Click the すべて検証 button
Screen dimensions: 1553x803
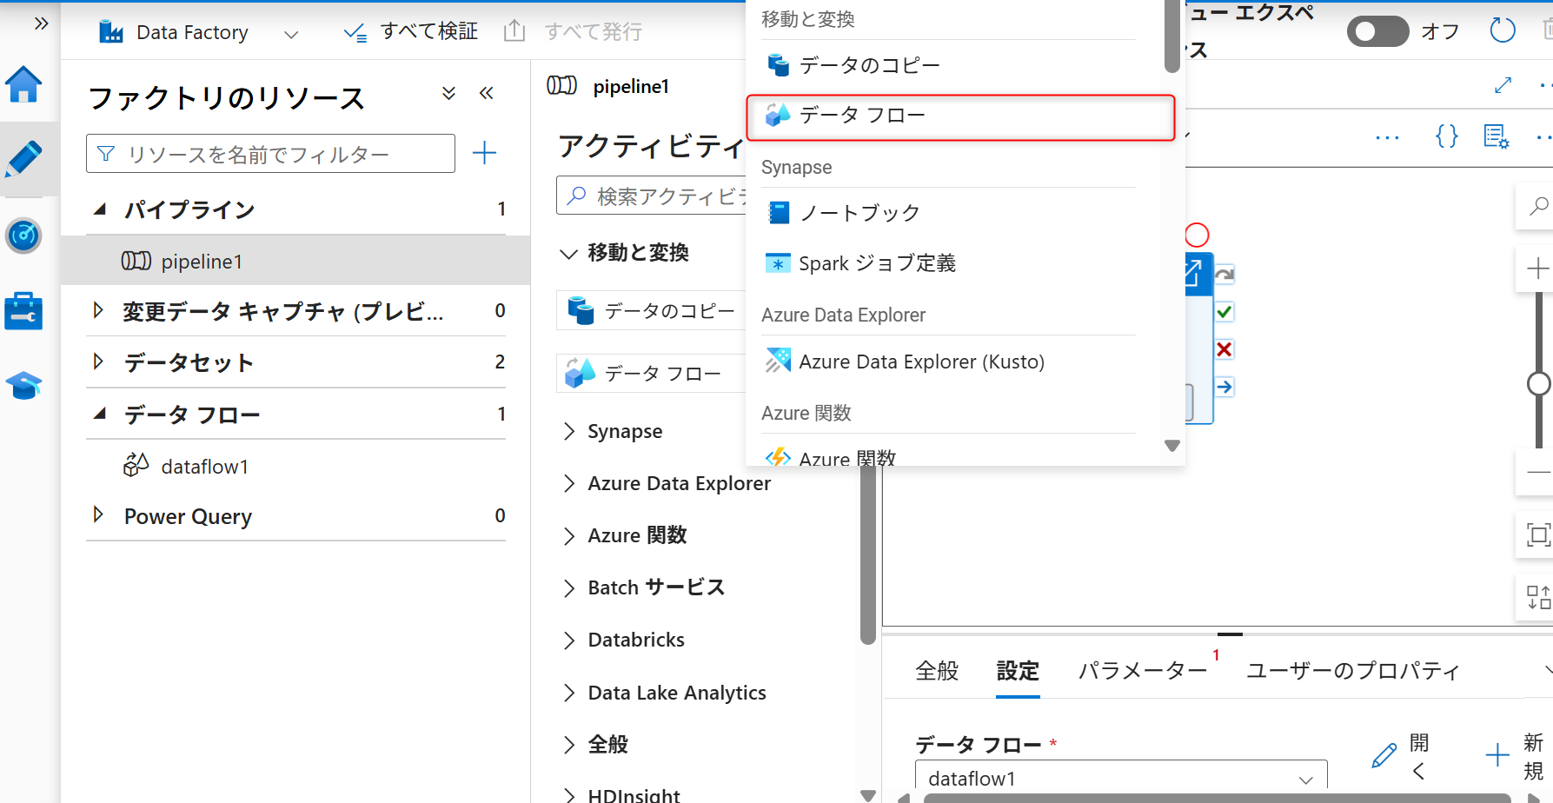tap(411, 32)
